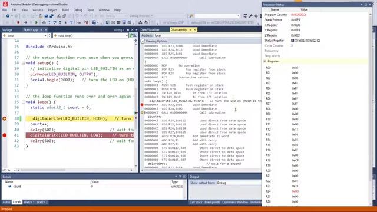Viewport: 377px width, 212px height.
Task: Collapse the loop() function at line 35
Action: tap(24, 102)
